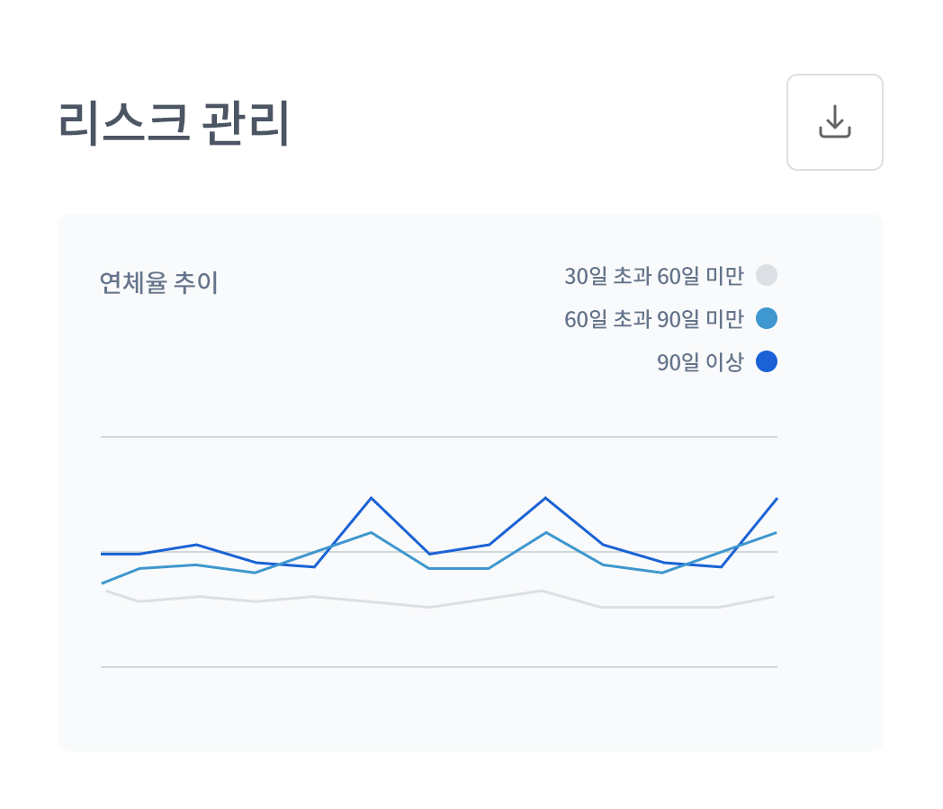The image size is (943, 809).
Task: Click the dark blue 90일 이상 legend dot
Action: click(x=767, y=361)
